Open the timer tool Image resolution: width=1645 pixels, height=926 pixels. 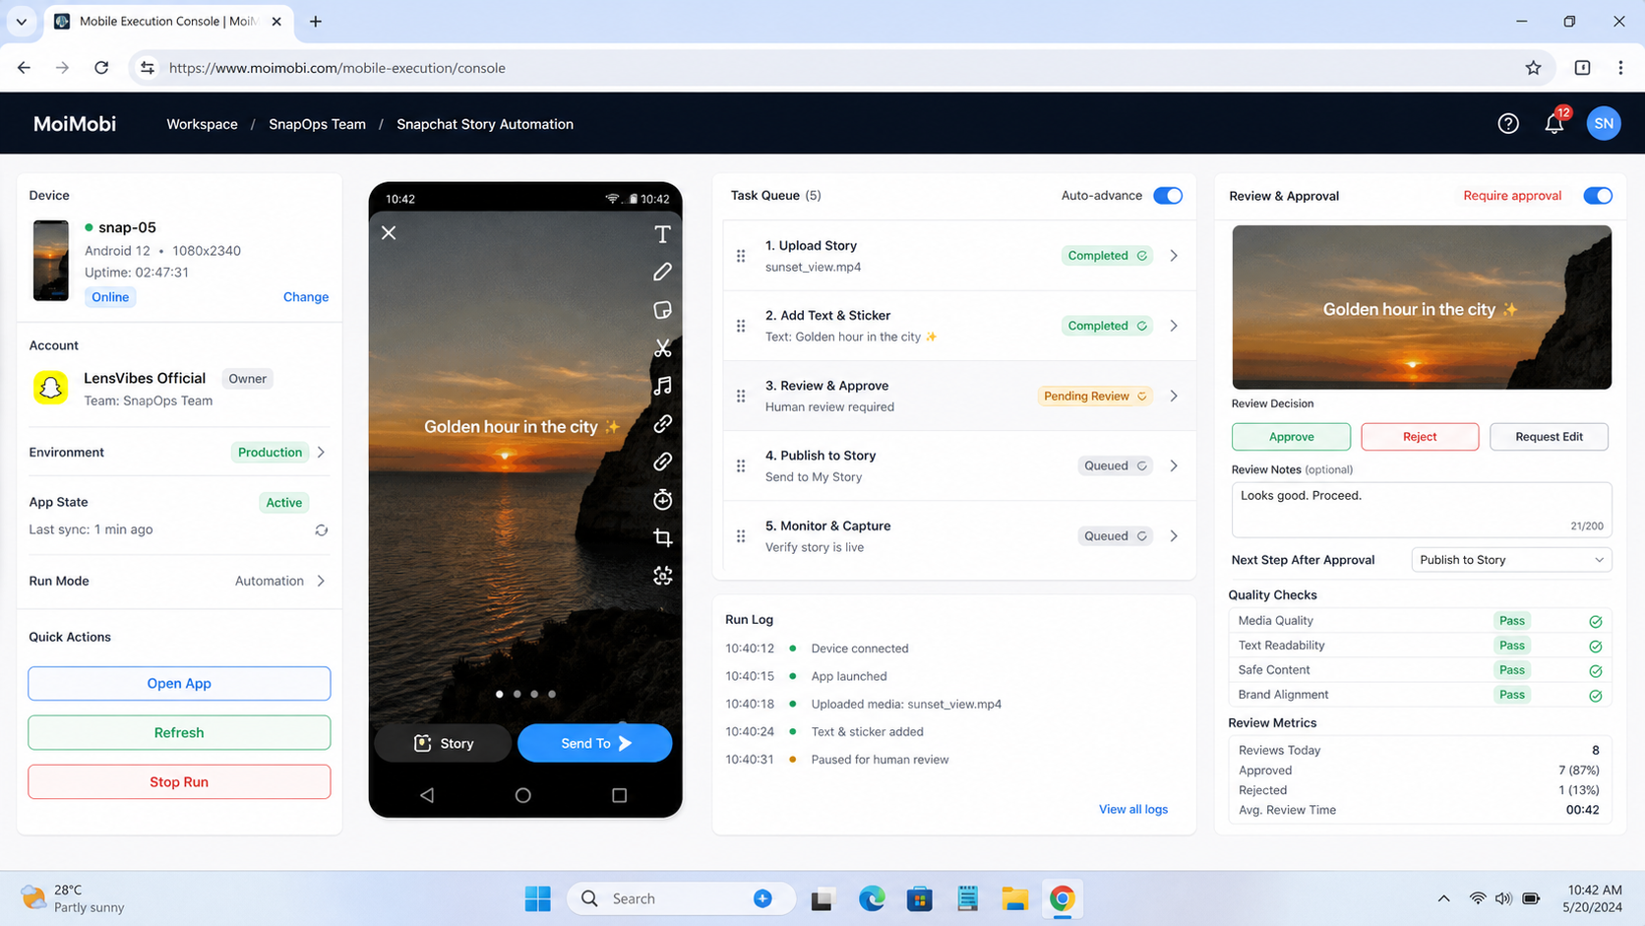[x=662, y=500]
